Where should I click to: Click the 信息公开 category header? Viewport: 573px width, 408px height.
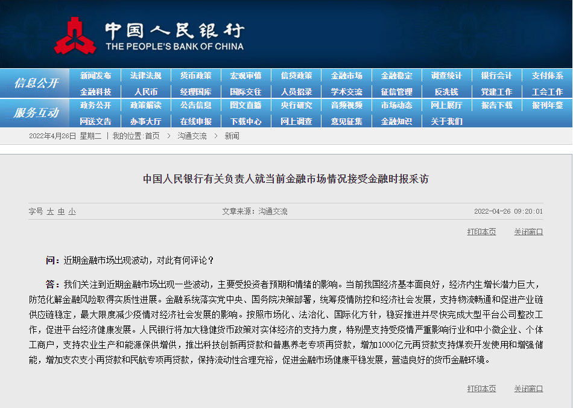point(36,83)
